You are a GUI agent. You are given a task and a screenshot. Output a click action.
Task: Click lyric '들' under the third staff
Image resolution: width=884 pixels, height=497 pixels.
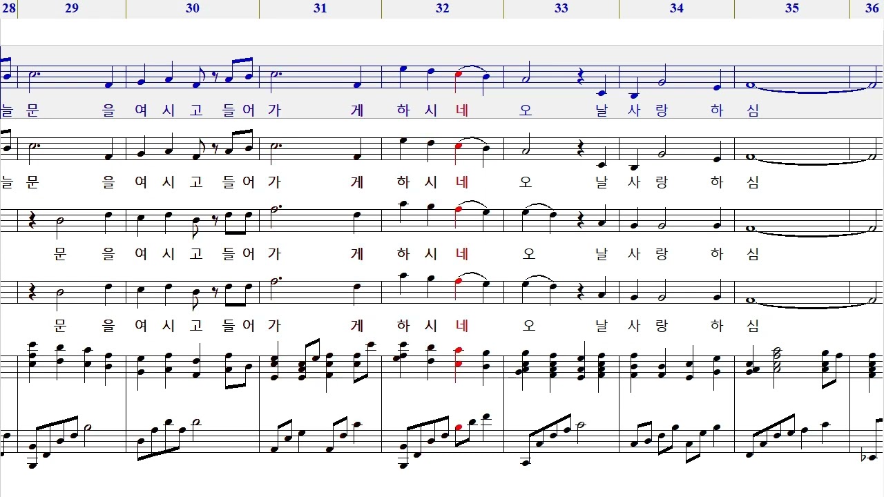click(x=230, y=254)
